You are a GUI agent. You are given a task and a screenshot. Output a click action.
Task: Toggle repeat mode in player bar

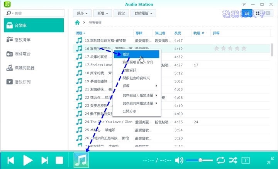(220, 160)
